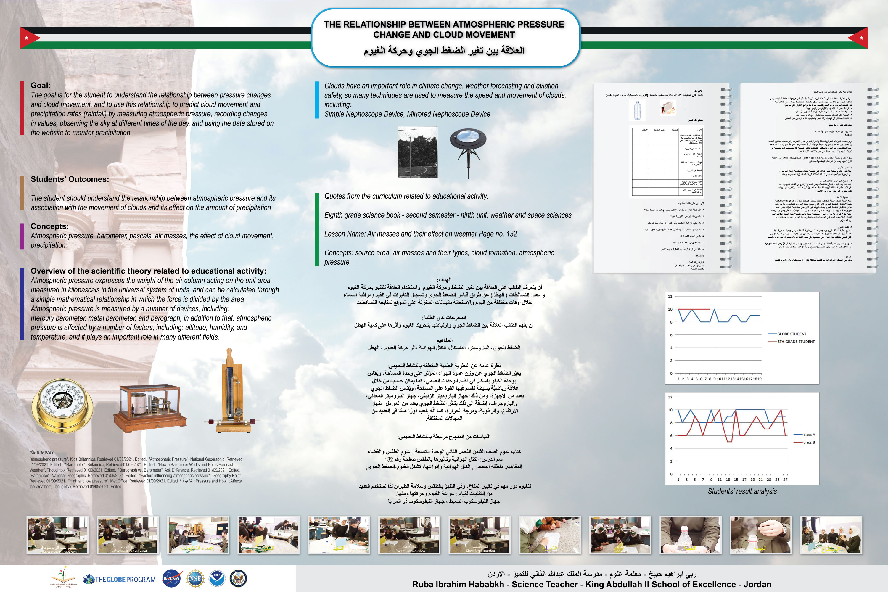This screenshot has height=592, width=888.
Task: Click the Department of State seal
Action: click(x=238, y=578)
